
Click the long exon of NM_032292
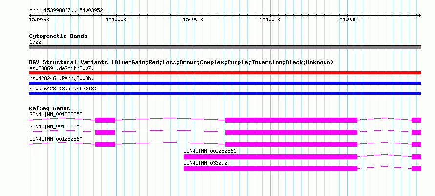(x=270, y=169)
